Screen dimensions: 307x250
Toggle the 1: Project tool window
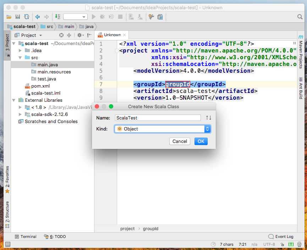[x=7, y=45]
